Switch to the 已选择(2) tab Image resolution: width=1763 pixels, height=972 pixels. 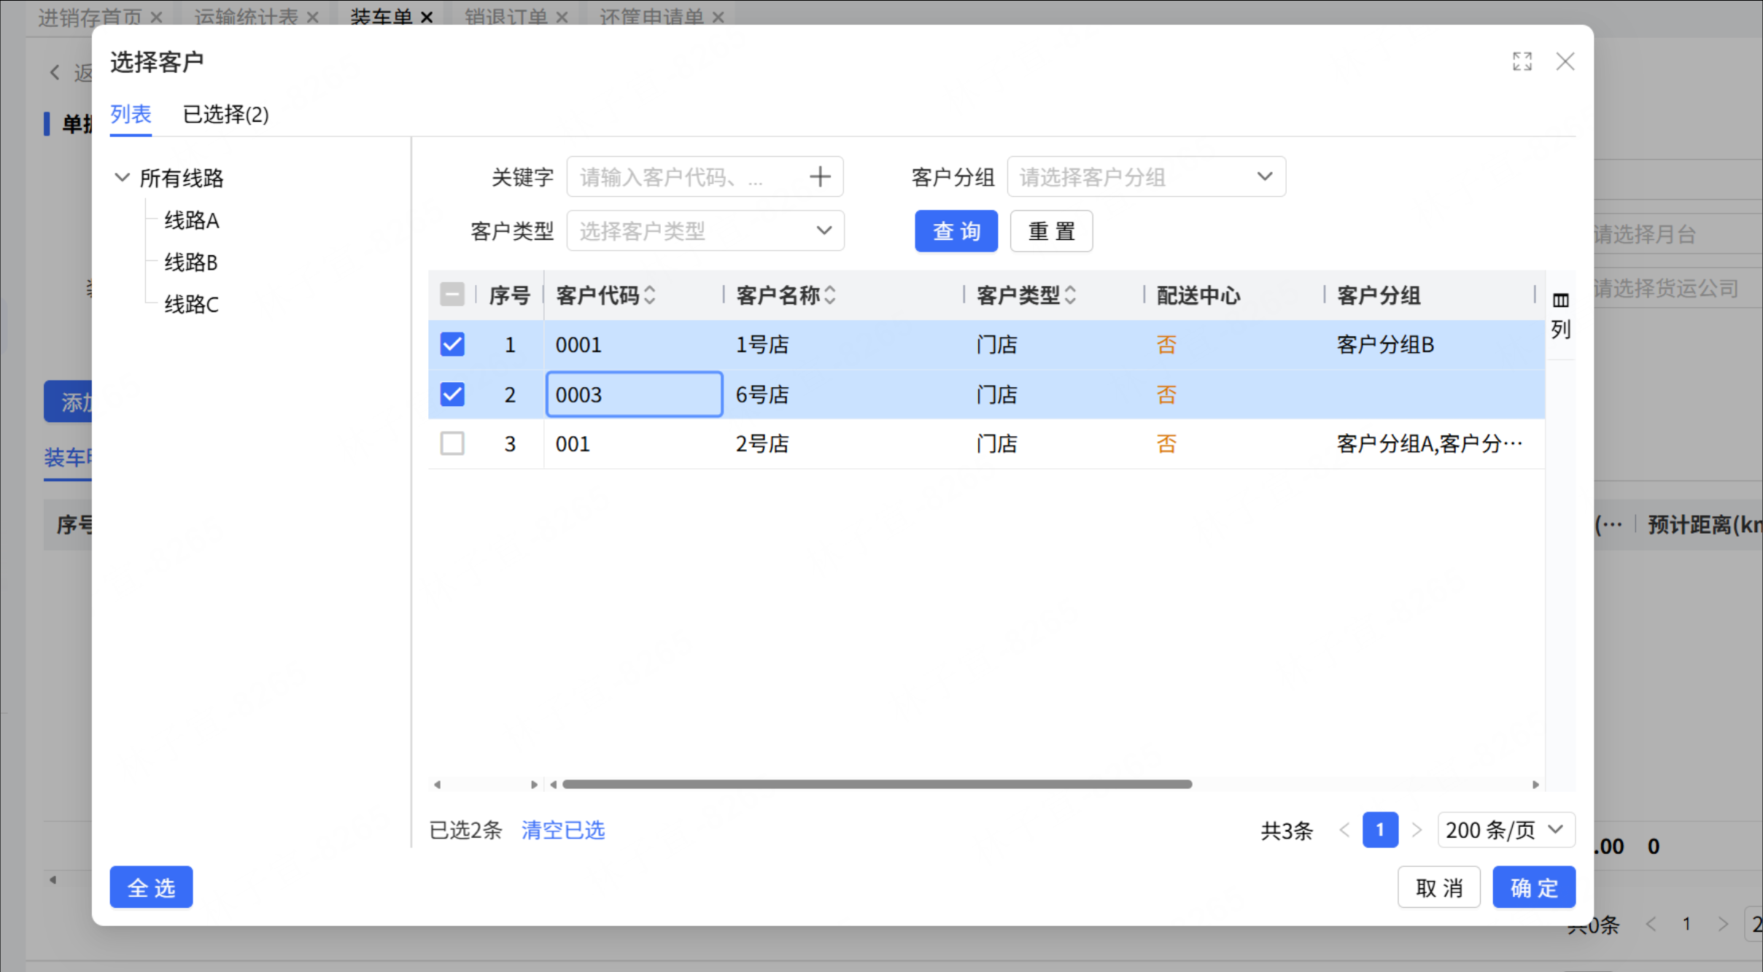[225, 114]
